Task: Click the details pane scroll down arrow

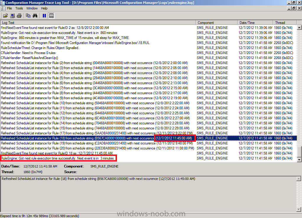Action: (x=298, y=209)
